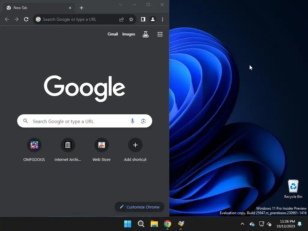Focus the Google search box

click(x=85, y=121)
